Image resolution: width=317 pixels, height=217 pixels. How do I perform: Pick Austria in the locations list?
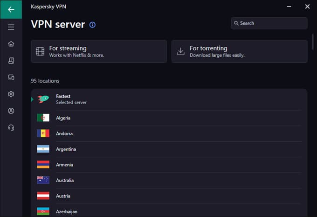[169, 196]
